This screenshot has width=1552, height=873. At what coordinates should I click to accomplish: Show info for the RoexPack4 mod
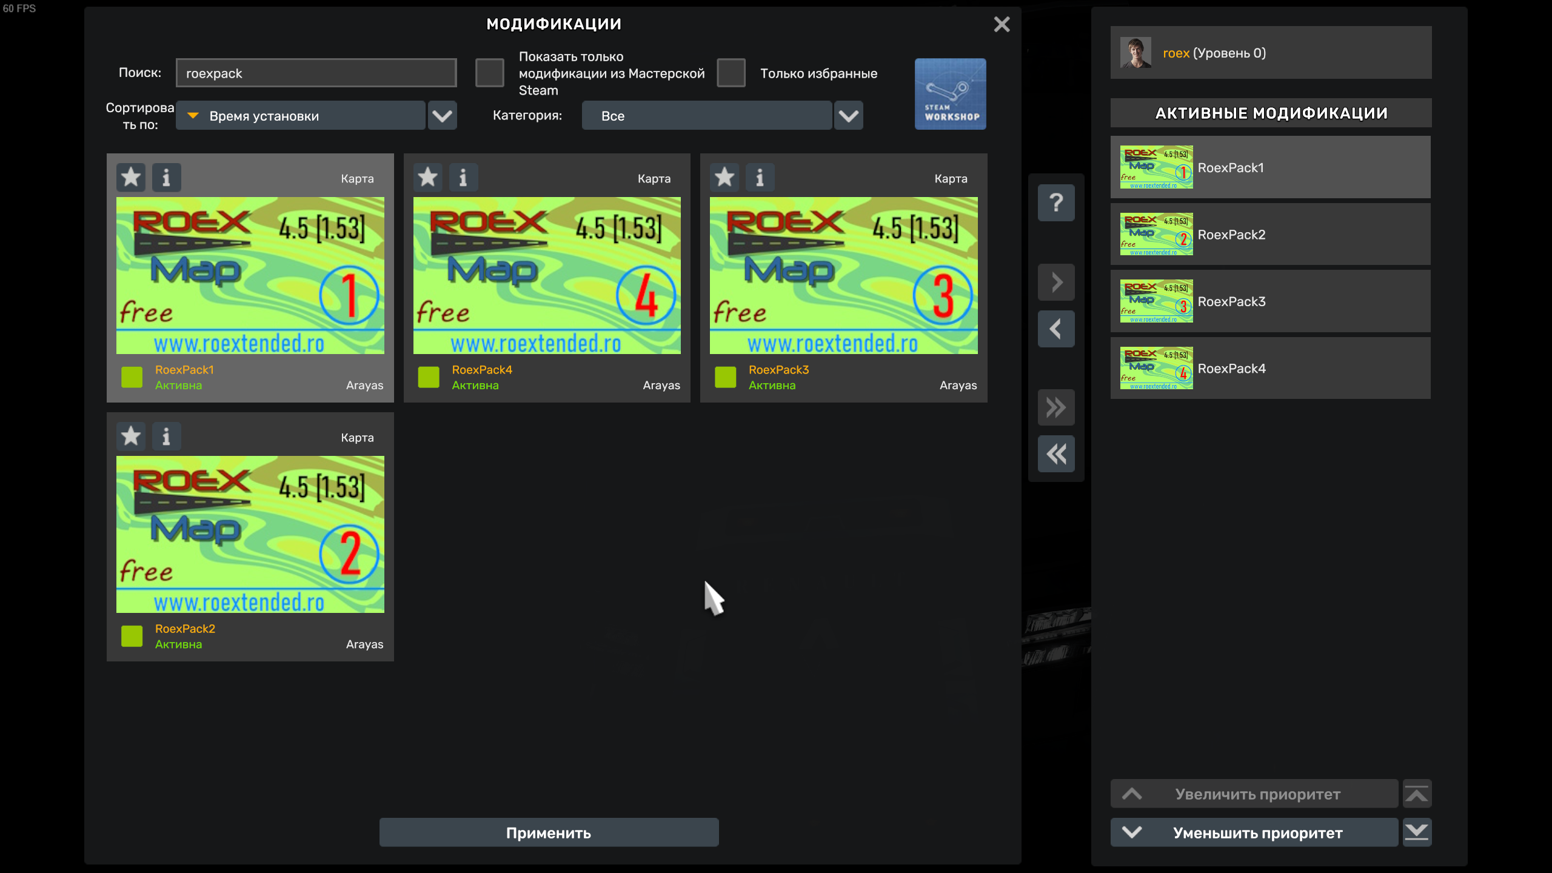pyautogui.click(x=463, y=178)
